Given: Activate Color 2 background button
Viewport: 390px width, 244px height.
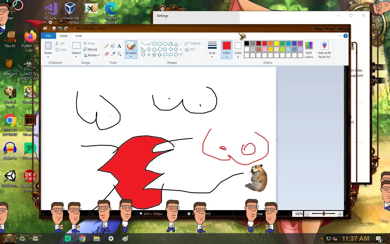Looking at the screenshot, I should (x=238, y=50).
